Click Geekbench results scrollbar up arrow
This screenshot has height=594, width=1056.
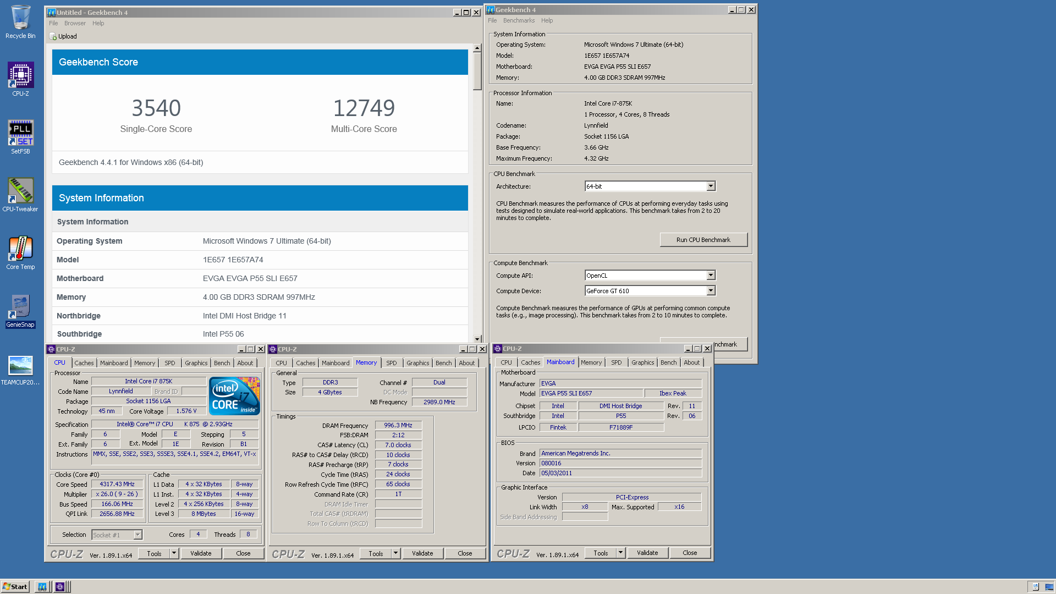coord(477,48)
